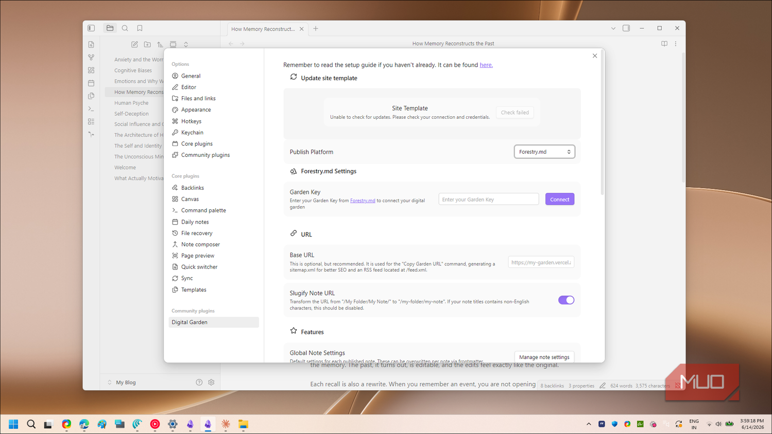
Task: Open the Obsidian search magnifier icon
Action: click(125, 28)
